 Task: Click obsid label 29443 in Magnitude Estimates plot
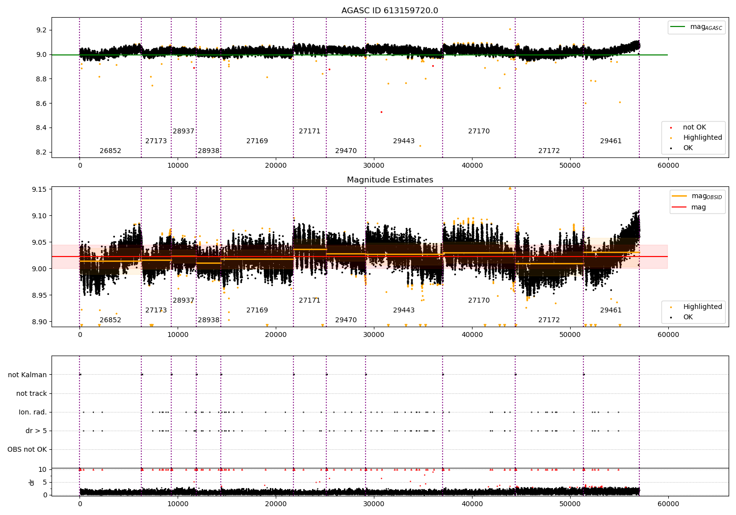coord(404,310)
